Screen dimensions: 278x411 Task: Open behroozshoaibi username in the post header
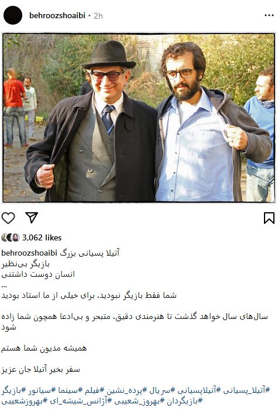(57, 16)
